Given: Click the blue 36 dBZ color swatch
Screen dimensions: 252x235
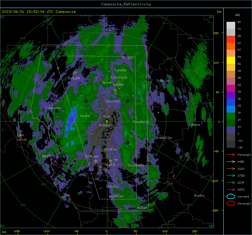Looking at the screenshot, I should (231, 102).
